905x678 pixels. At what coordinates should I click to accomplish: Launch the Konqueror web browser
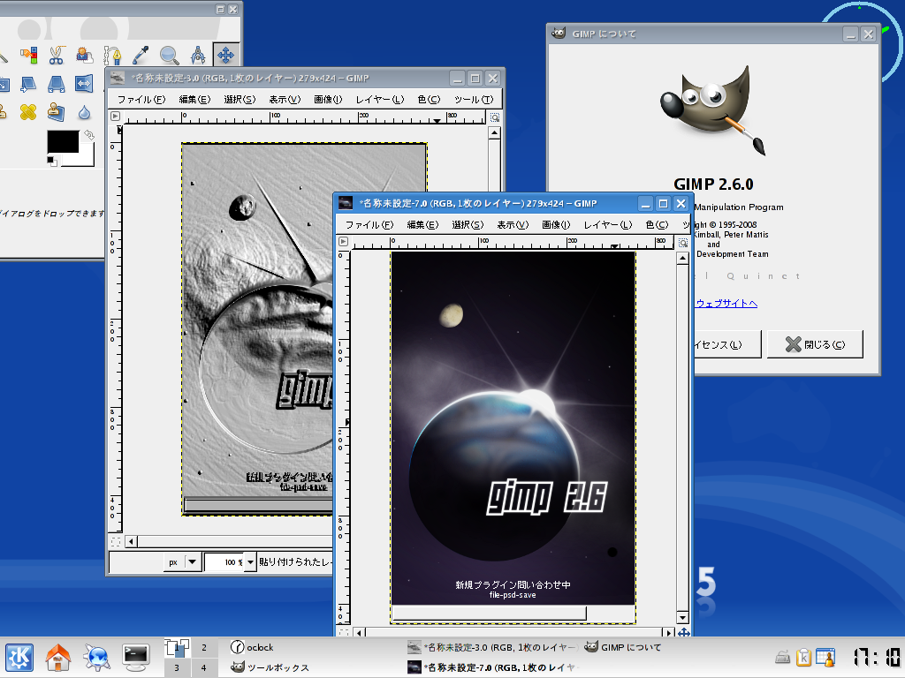coord(96,658)
